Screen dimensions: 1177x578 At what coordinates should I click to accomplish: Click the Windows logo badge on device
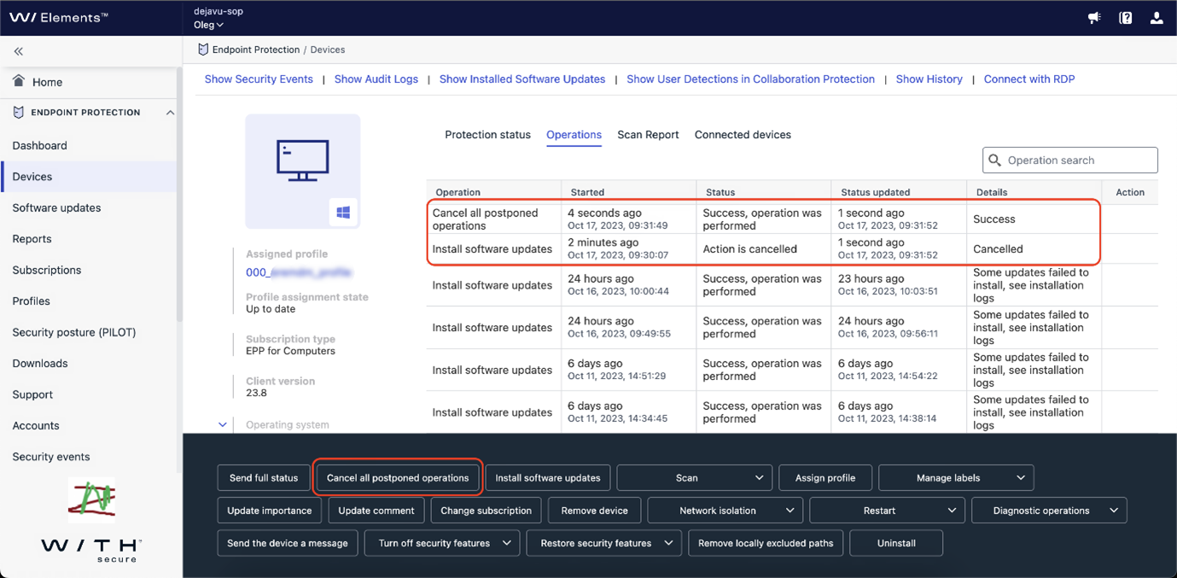pos(343,213)
